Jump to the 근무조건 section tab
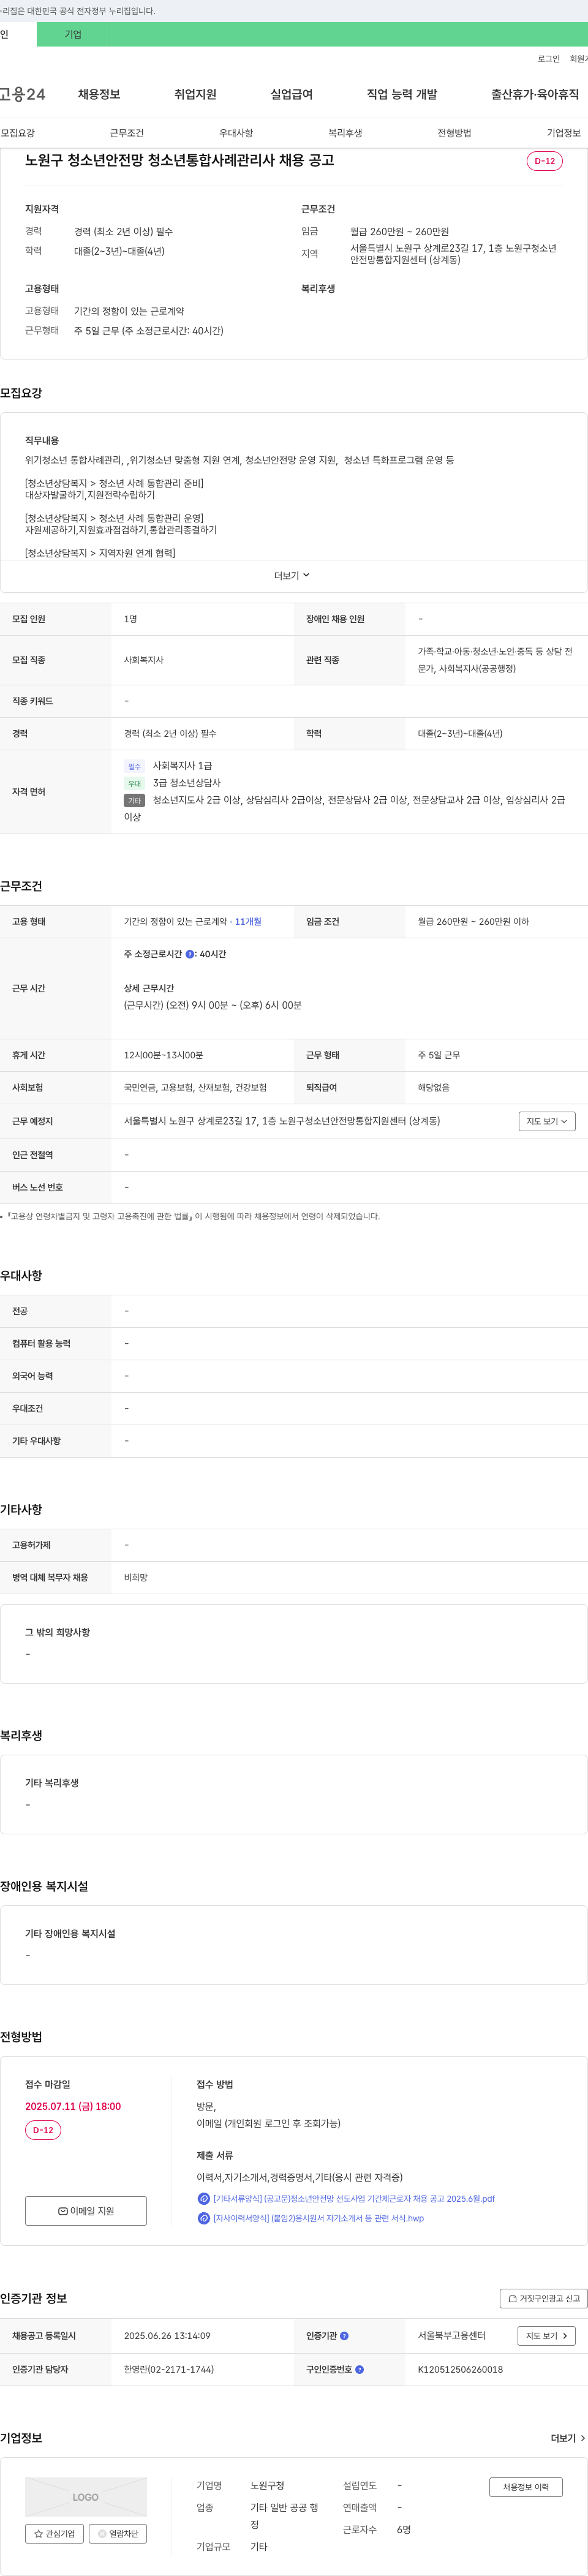 [x=127, y=133]
